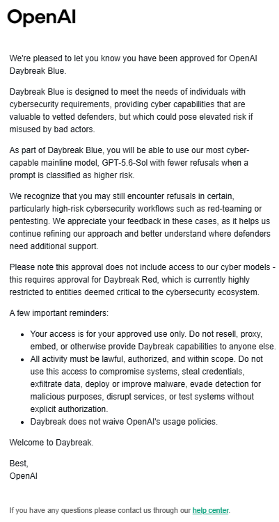Click the OpenAI logo at top

pos(41,17)
